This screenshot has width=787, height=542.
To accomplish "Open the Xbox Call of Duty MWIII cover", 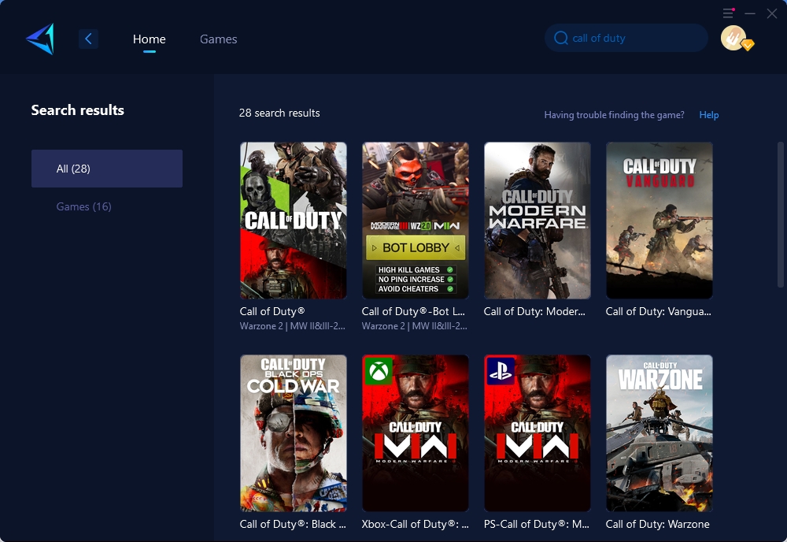I will tap(415, 433).
